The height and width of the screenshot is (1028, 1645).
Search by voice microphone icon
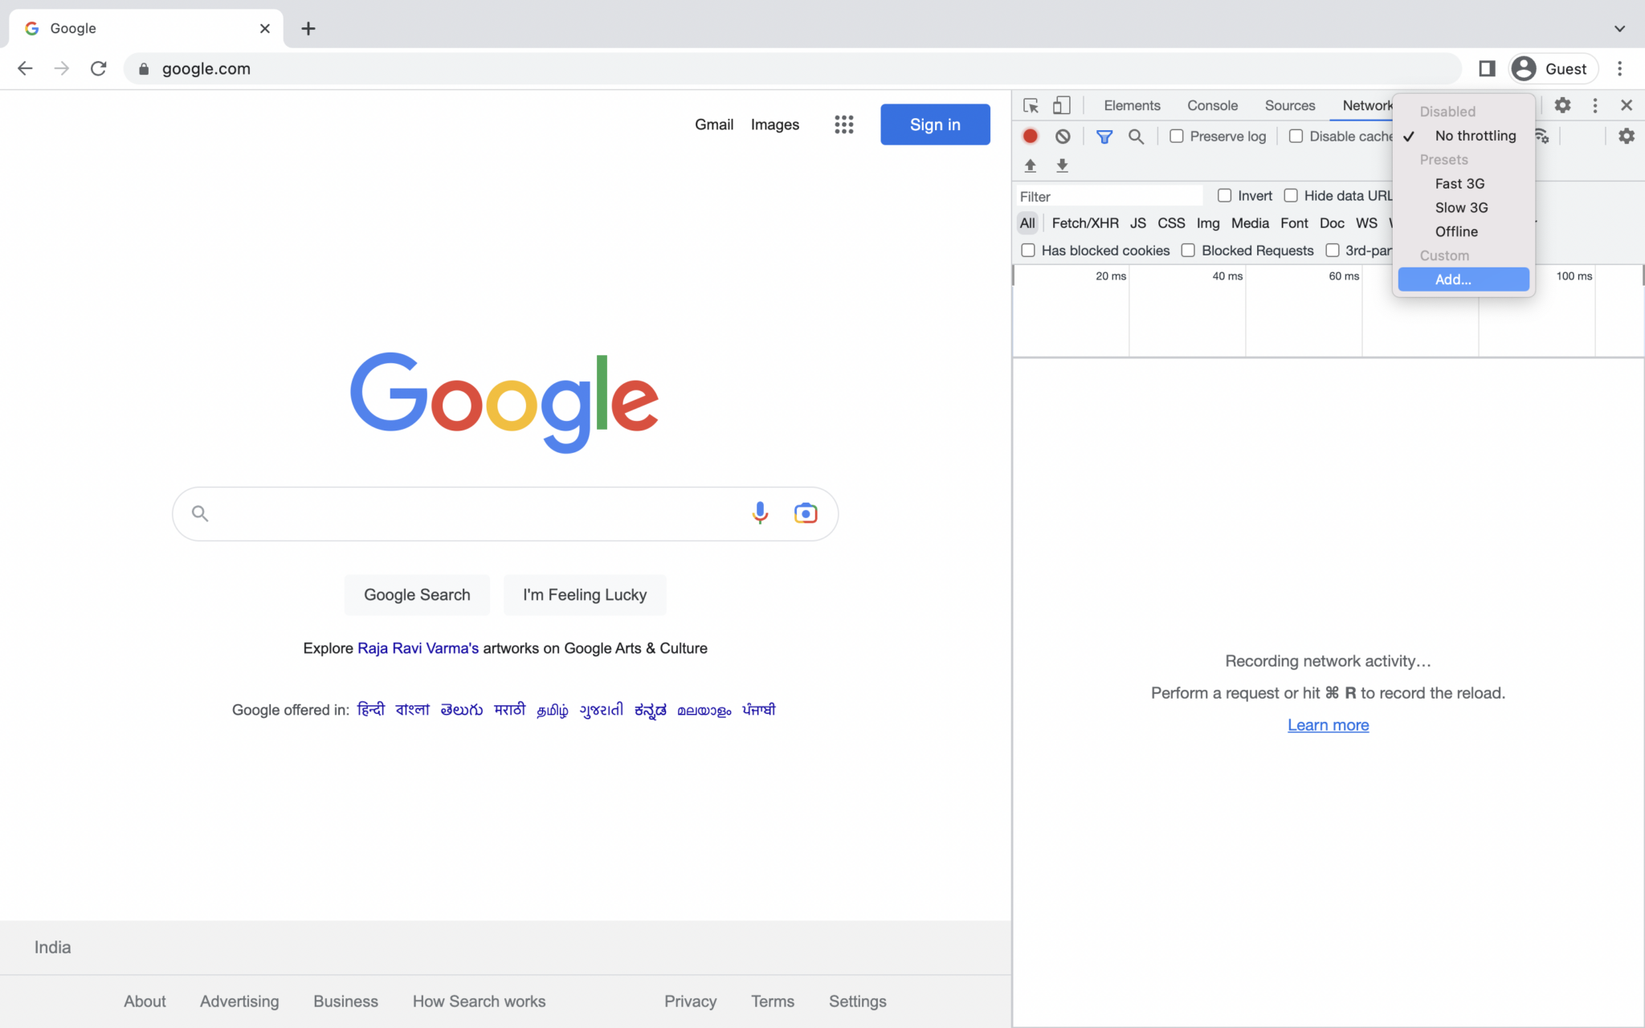click(x=760, y=513)
